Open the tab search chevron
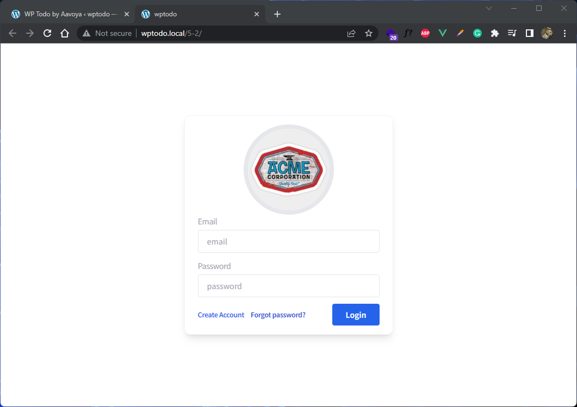This screenshot has width=577, height=407. pos(489,8)
